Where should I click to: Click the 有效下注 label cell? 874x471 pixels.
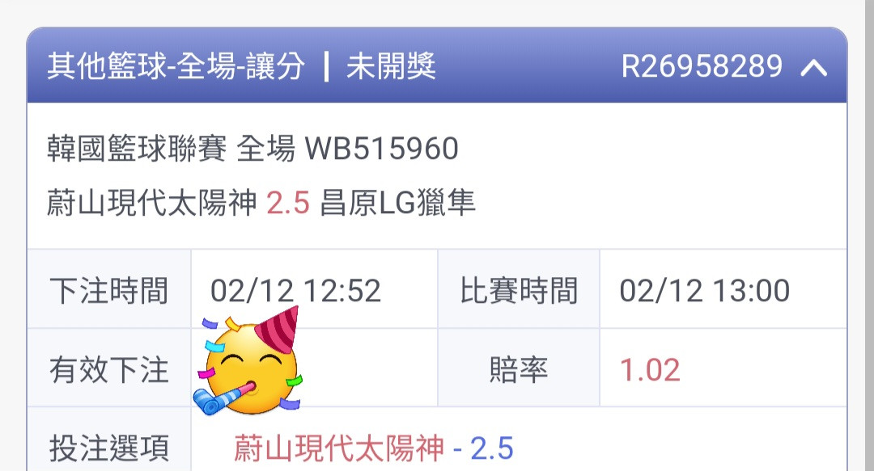109,368
